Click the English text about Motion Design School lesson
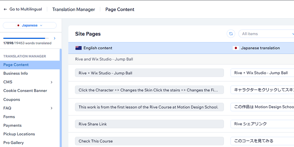 coord(149,107)
